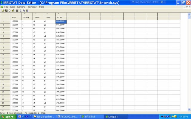Open the Window menu
The width and height of the screenshot is (191, 119).
pyautogui.click(x=32, y=7)
